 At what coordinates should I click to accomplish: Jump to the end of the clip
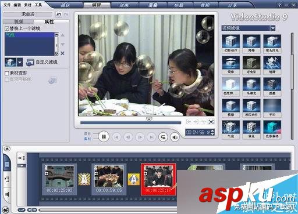151,137
